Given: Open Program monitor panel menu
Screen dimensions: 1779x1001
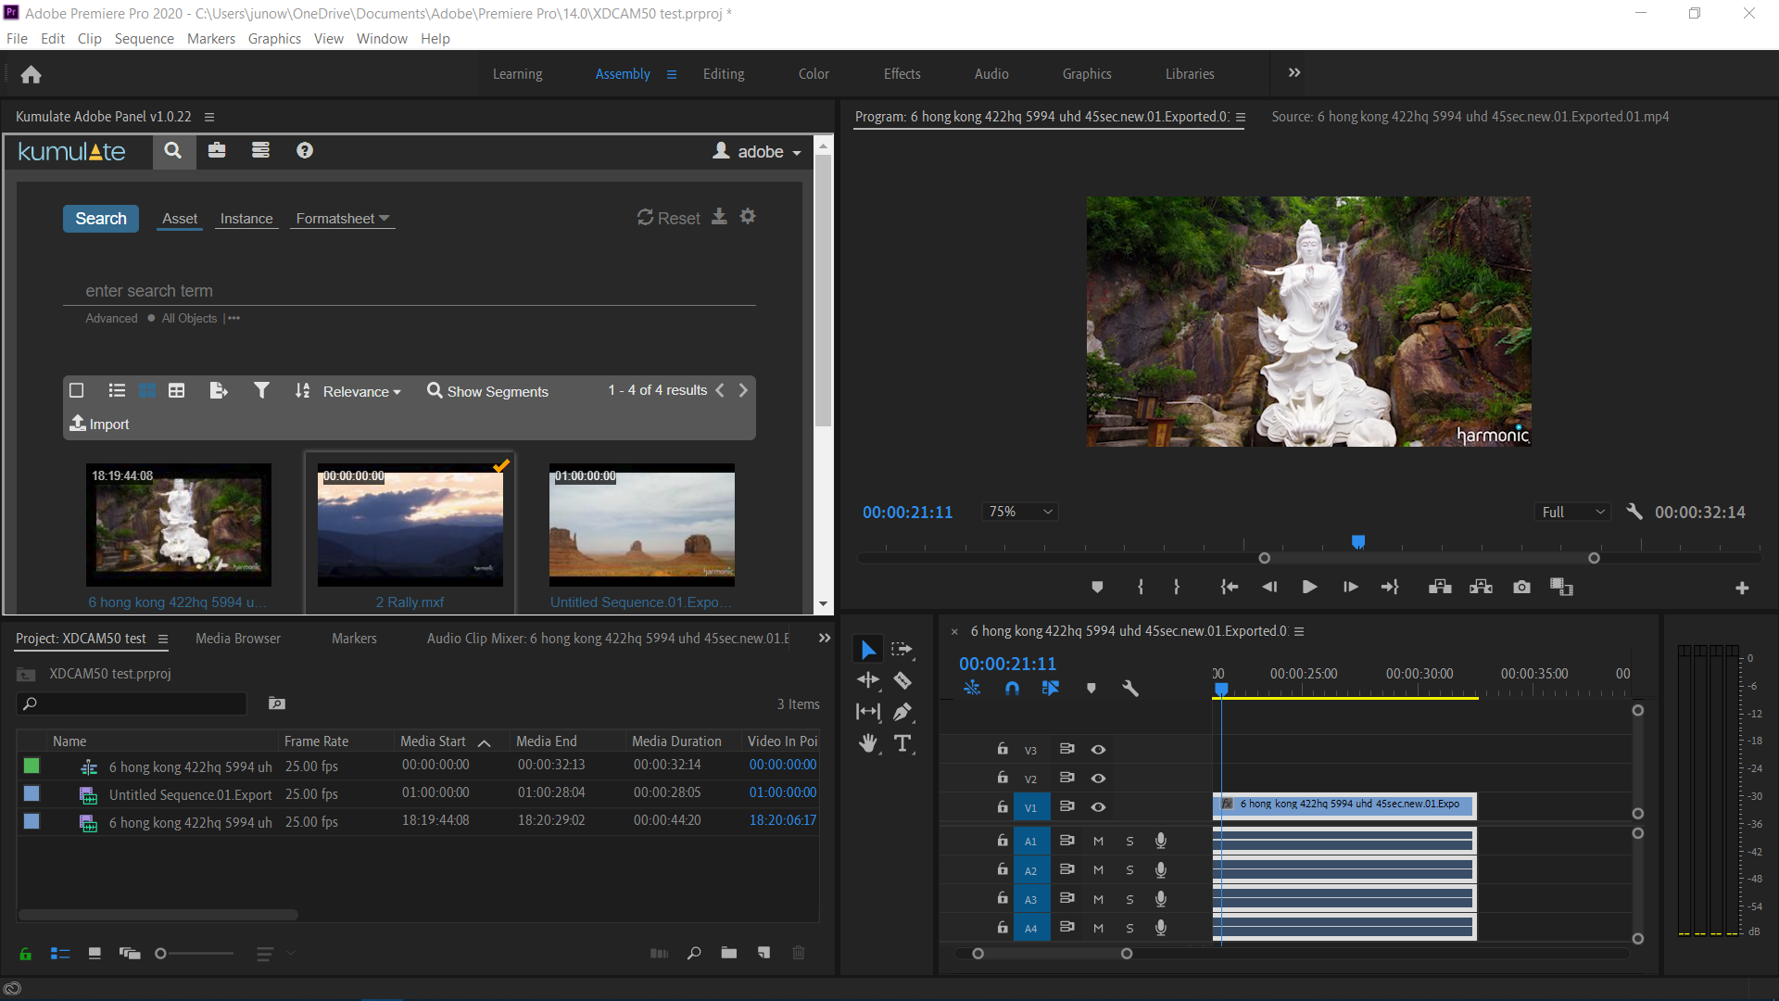Looking at the screenshot, I should [1241, 117].
